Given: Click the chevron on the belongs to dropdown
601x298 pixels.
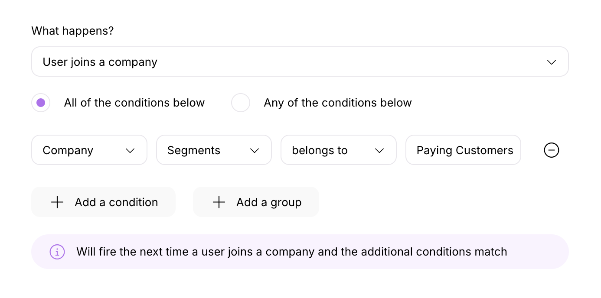Looking at the screenshot, I should pyautogui.click(x=379, y=150).
